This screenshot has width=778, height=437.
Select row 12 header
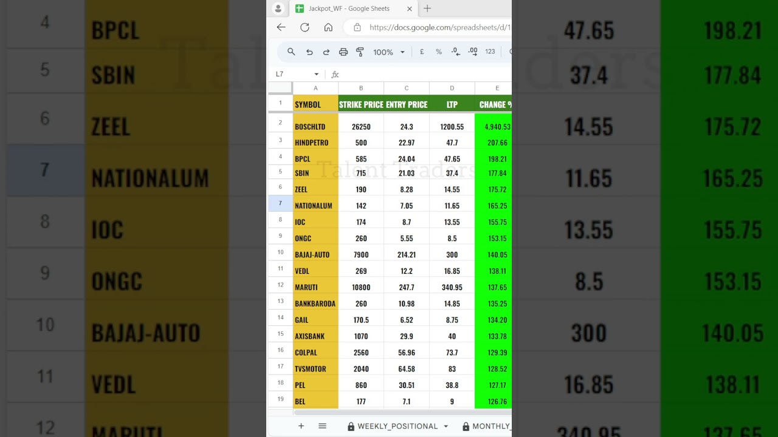pyautogui.click(x=280, y=285)
